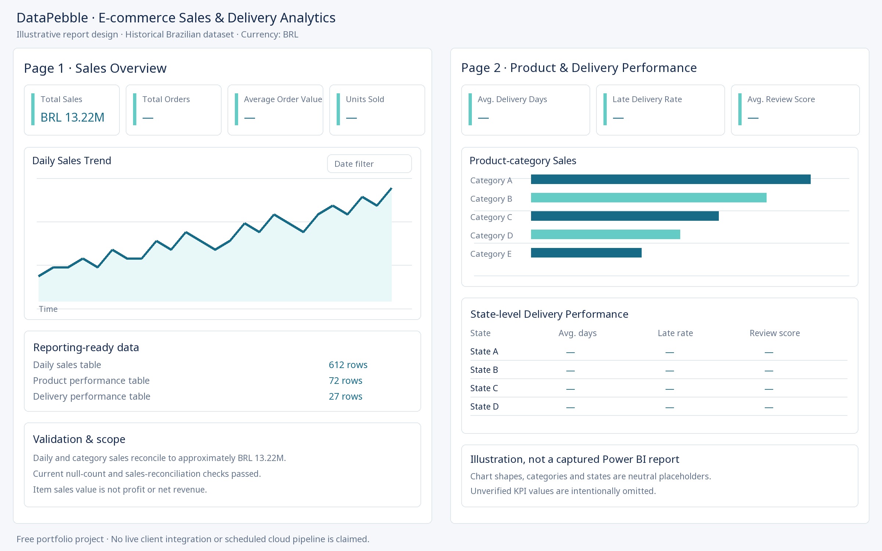Click the 'Validation & scope' heading
Screen dimensions: 882x551
(79, 439)
